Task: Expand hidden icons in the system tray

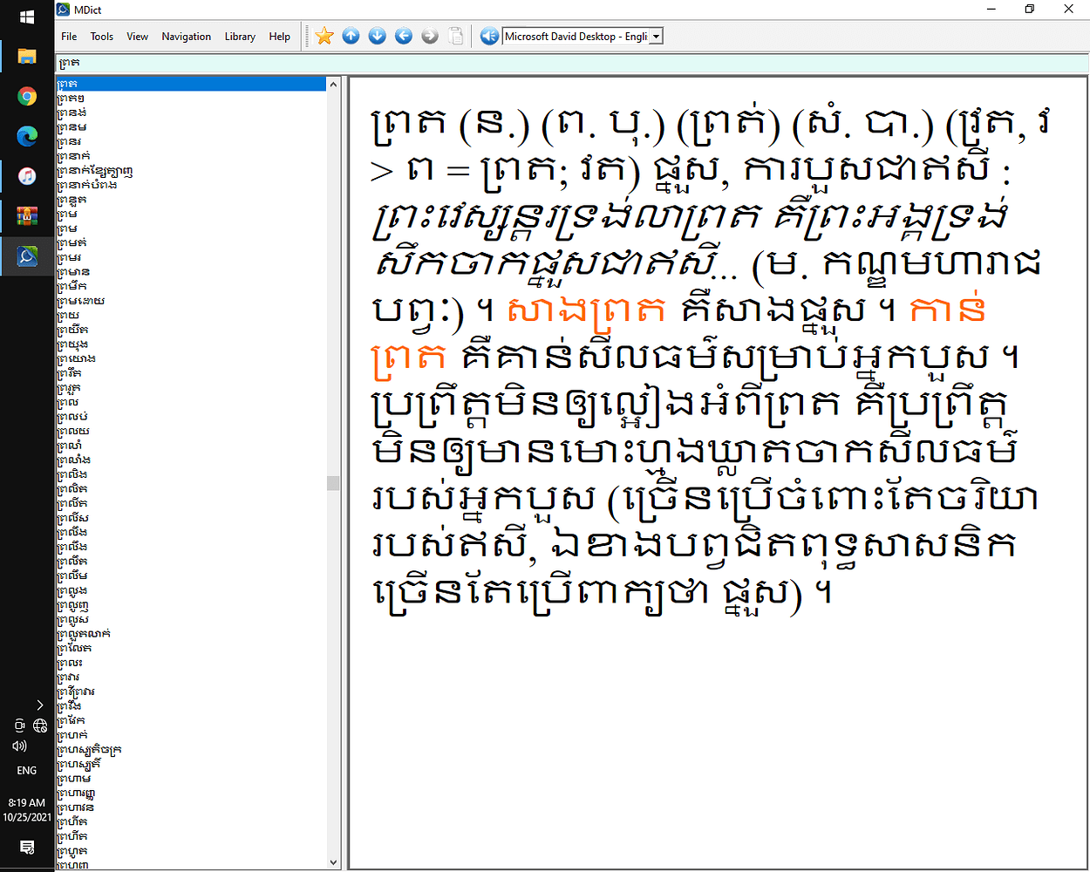Action: tap(39, 705)
